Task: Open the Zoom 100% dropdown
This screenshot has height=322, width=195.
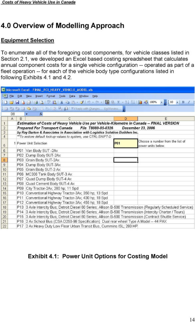Action: tap(161, 102)
